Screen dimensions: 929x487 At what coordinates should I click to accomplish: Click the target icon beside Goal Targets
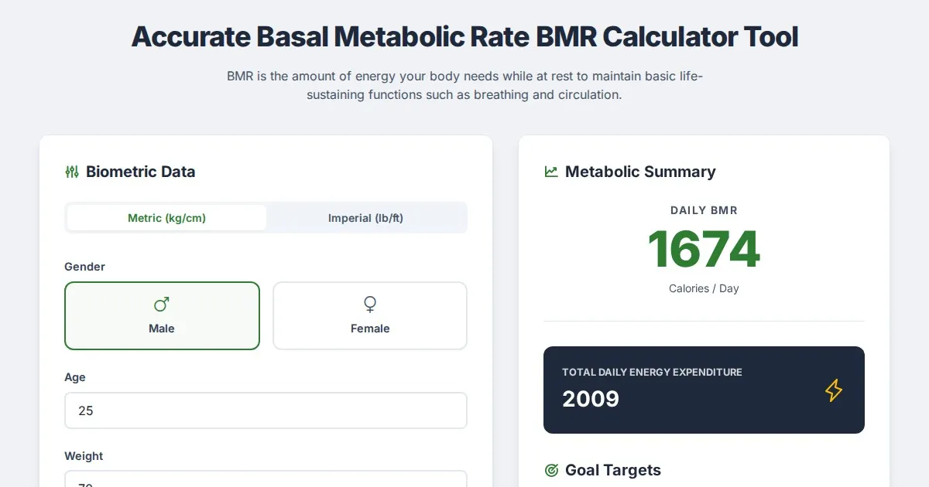tap(551, 470)
